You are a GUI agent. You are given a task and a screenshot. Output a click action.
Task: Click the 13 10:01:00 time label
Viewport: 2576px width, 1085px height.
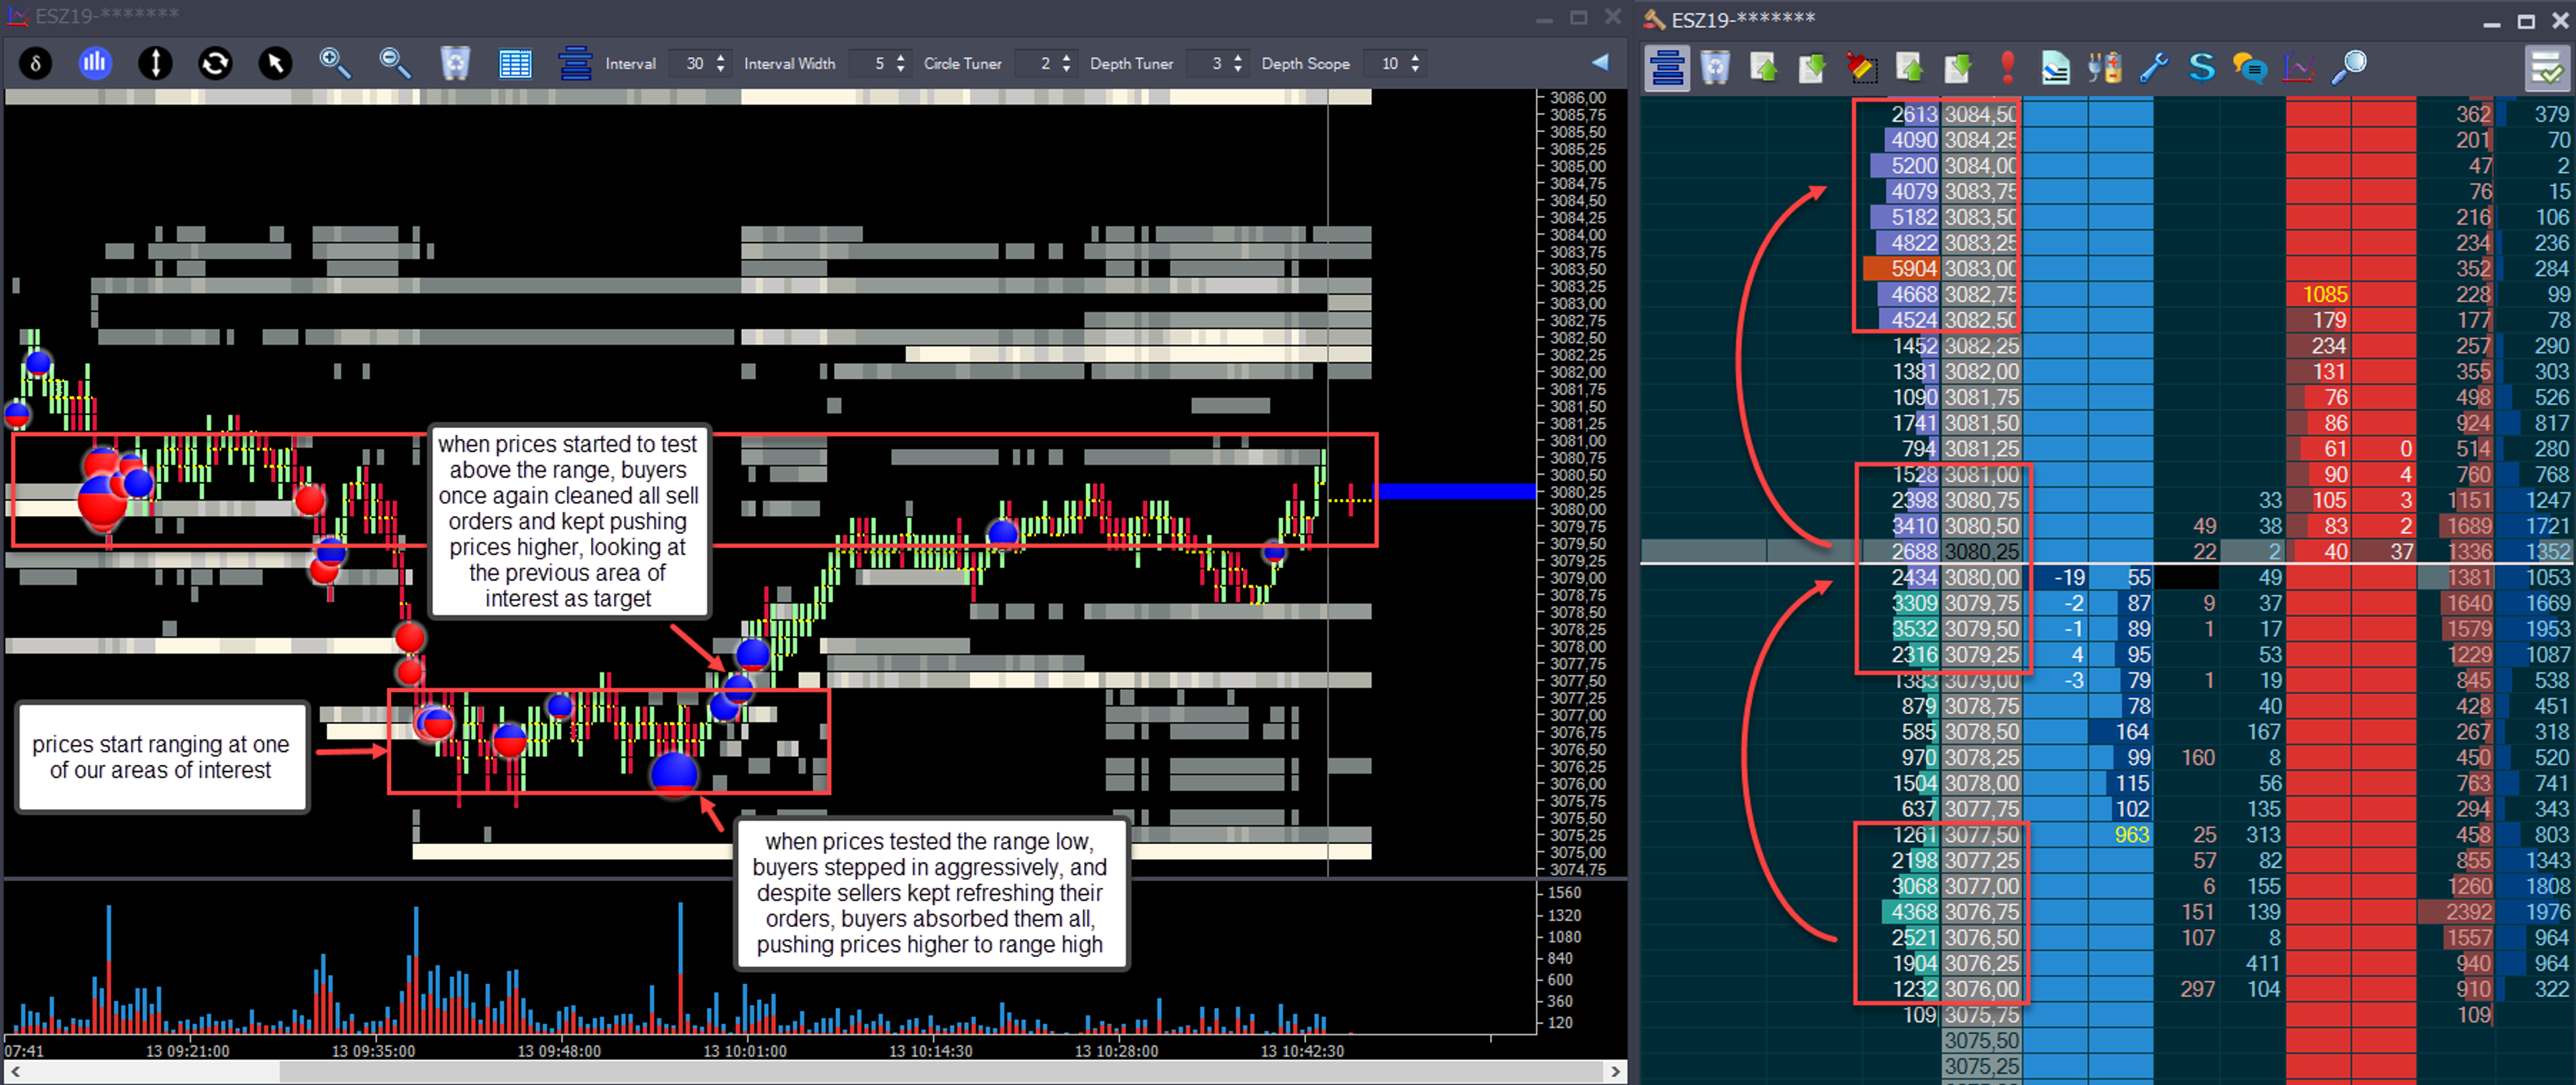tap(744, 1051)
